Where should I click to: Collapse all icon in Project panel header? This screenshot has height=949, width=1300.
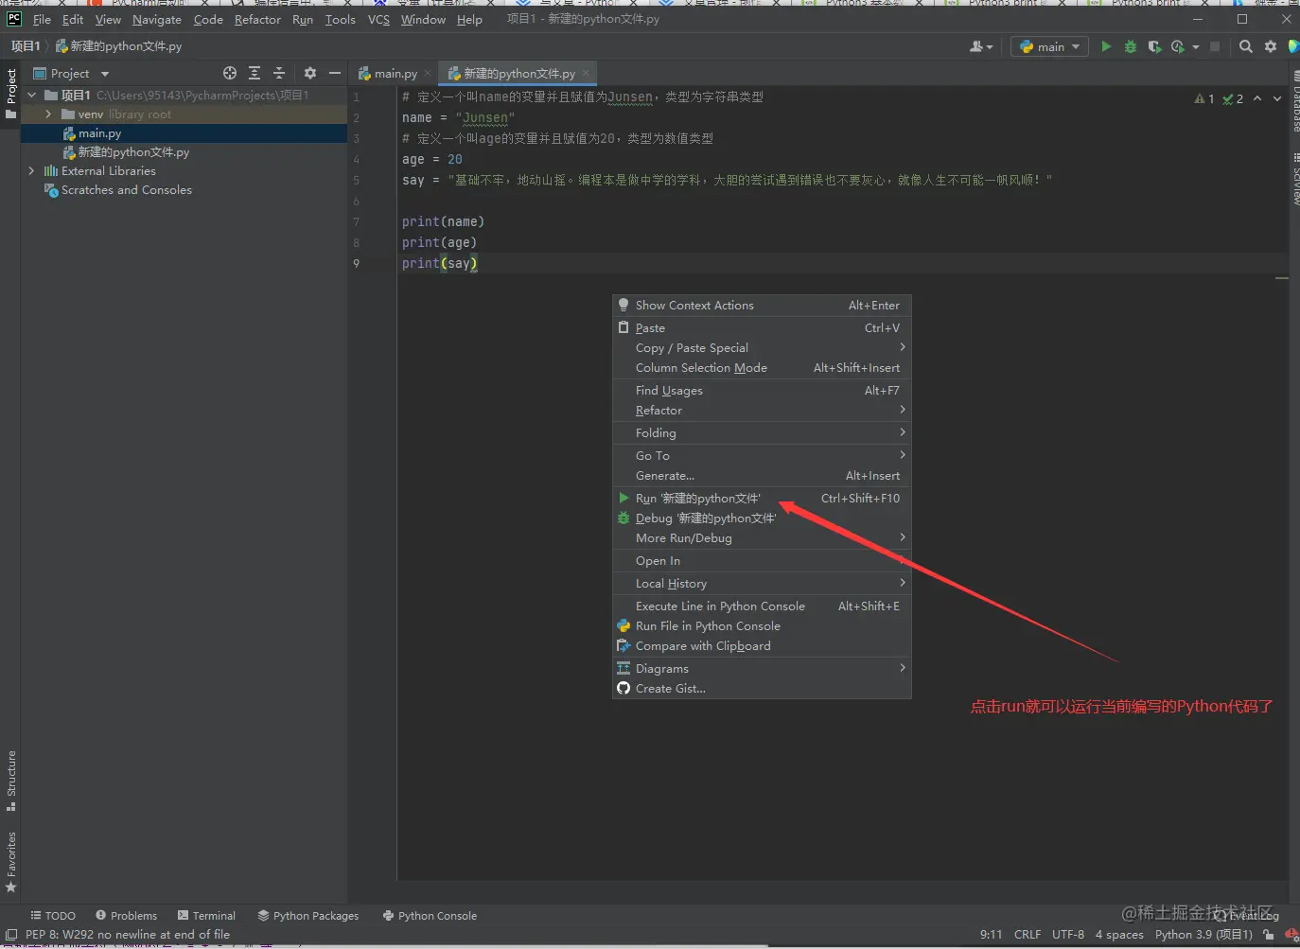click(279, 73)
